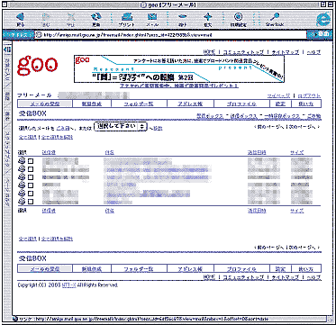Toggle the Explorer bar arrow above the side tabs
The height and width of the screenshot is (325, 336).
[x=6, y=50]
